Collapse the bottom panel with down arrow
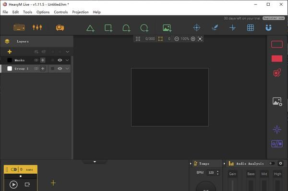Image resolution: width=288 pixels, height=191 pixels. (x=95, y=162)
